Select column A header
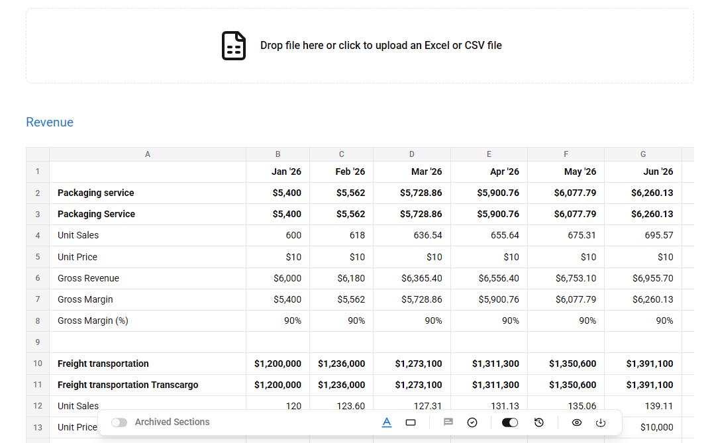This screenshot has height=443, width=712. point(148,154)
